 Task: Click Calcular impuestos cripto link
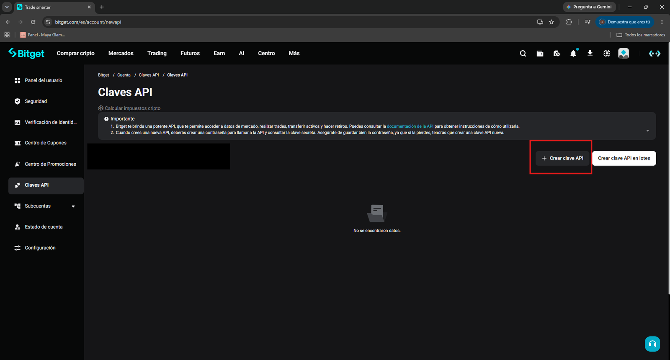(129, 108)
